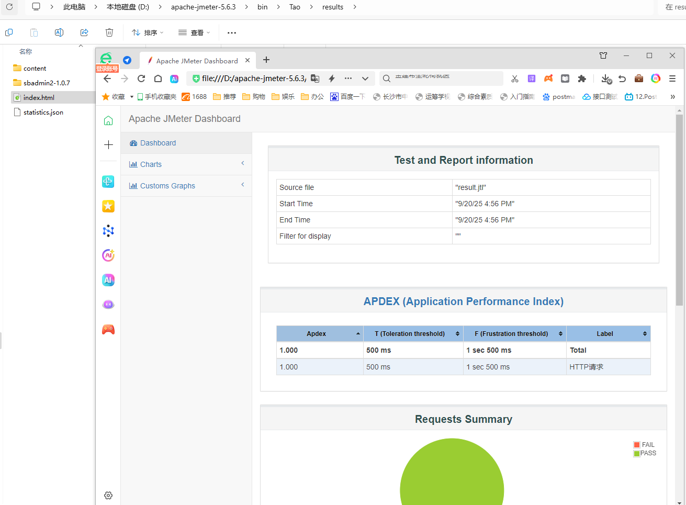Click apache-jmeter-5.6.3 in Explorer breadcrumb
Screen dimensions: 686x505
[x=203, y=7]
